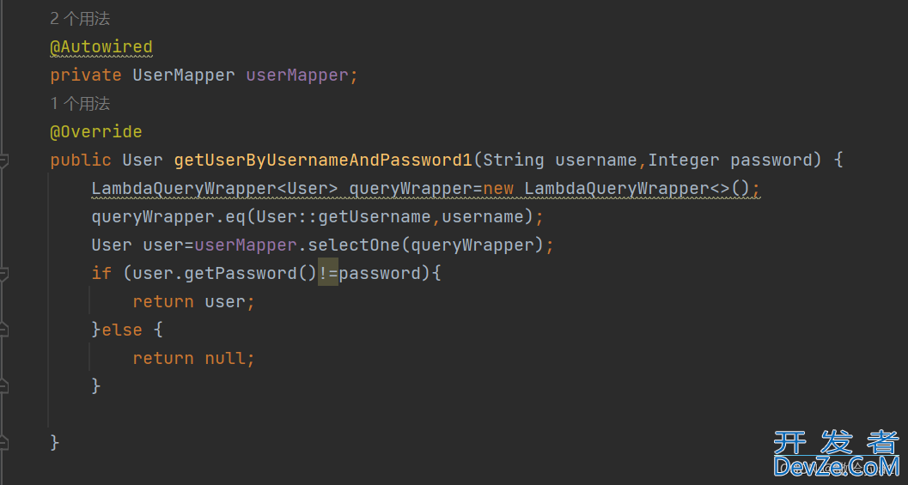
Task: Click the null keyword in the return statement
Action: point(225,359)
